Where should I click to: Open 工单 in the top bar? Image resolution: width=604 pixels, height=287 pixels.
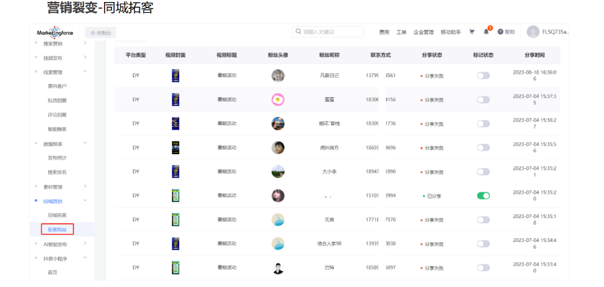401,32
